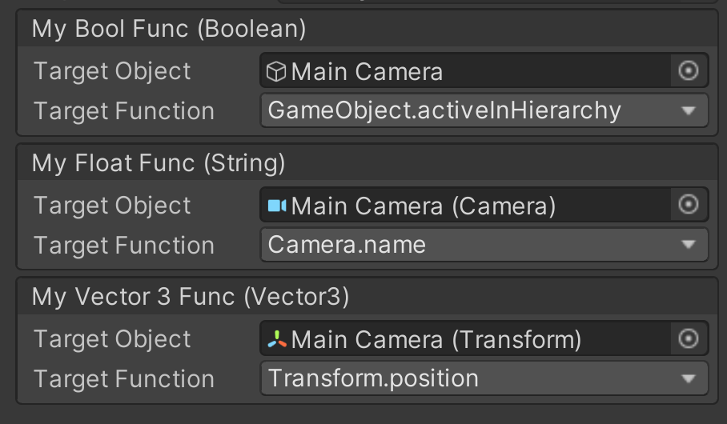
Task: Click the Main Camera (Transform) object field text
Action: pyautogui.click(x=436, y=340)
